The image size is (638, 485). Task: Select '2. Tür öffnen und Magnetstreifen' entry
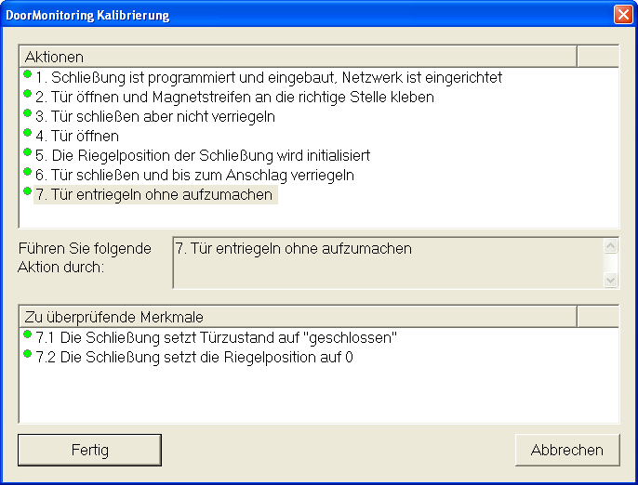tap(234, 98)
